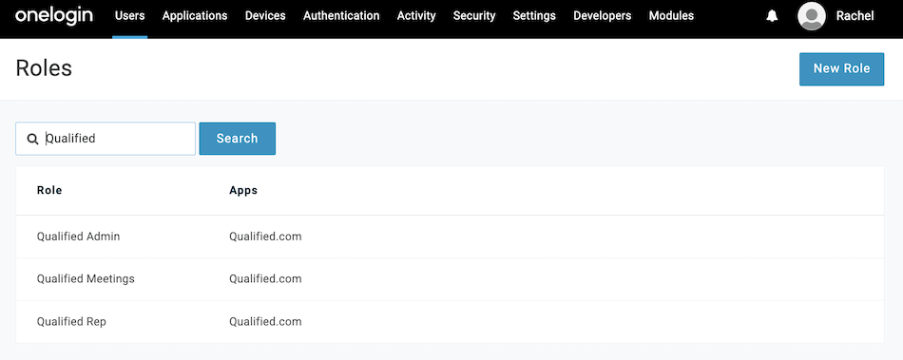
Task: Click Qualified.com in Qualified Rep row
Action: click(265, 321)
